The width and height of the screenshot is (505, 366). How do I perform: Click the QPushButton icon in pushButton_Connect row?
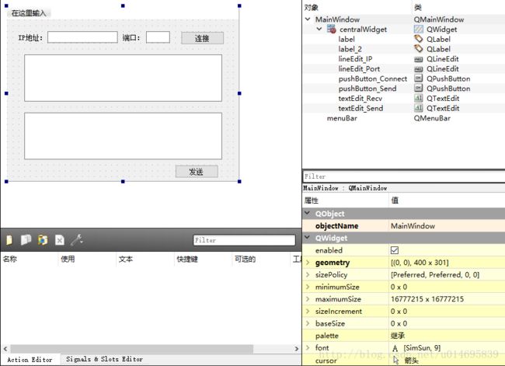[x=418, y=78]
